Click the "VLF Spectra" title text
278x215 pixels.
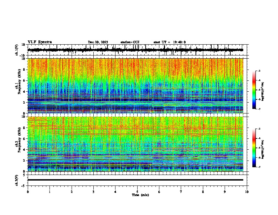(x=40, y=42)
